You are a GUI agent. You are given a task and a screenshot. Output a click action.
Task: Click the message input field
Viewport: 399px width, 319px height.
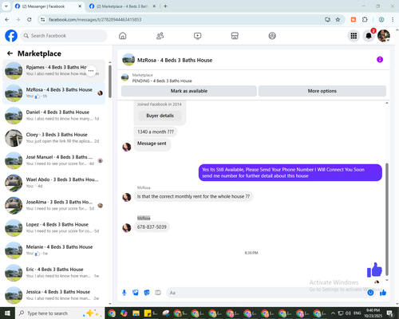(x=266, y=293)
